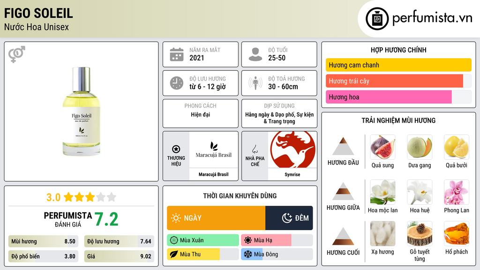Select the Phong Lan orchid note image
This screenshot has width=480, height=270.
(x=457, y=192)
